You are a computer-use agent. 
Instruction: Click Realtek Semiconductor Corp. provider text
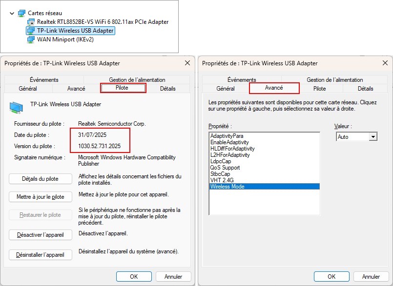point(112,124)
